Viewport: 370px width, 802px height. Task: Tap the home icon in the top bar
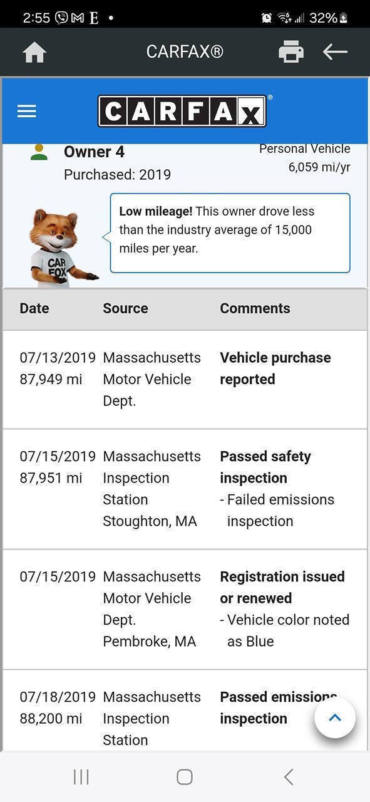coord(34,52)
